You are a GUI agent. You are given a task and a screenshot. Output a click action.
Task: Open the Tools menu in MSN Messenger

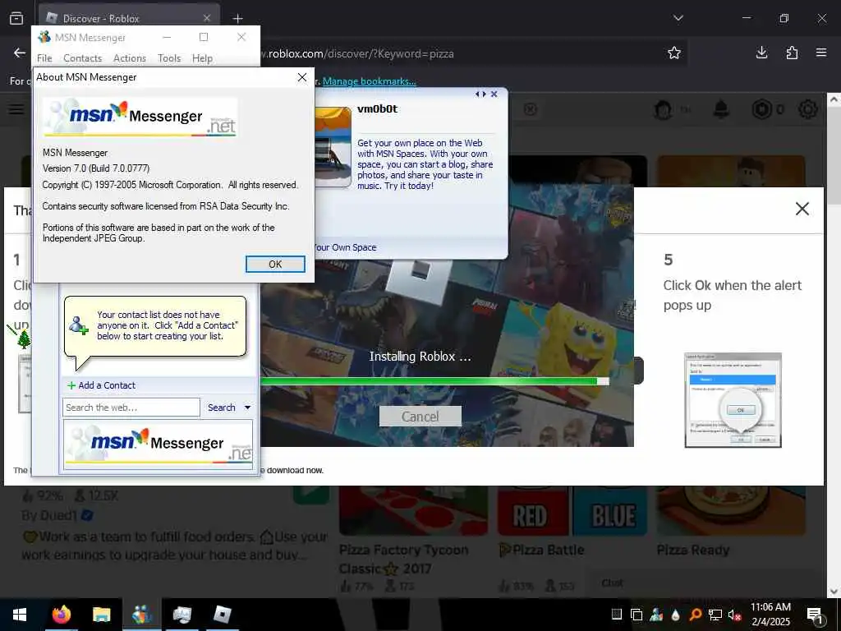169,58
